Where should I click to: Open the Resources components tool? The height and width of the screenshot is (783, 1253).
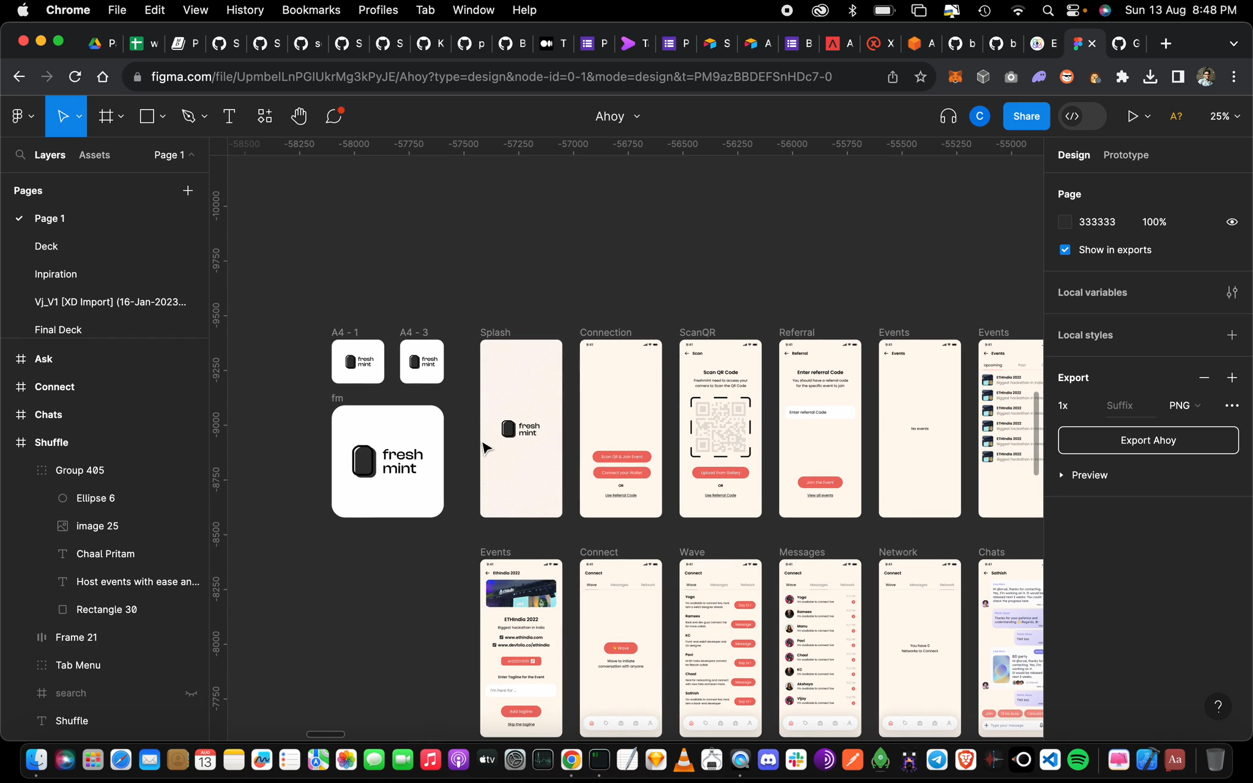[264, 116]
